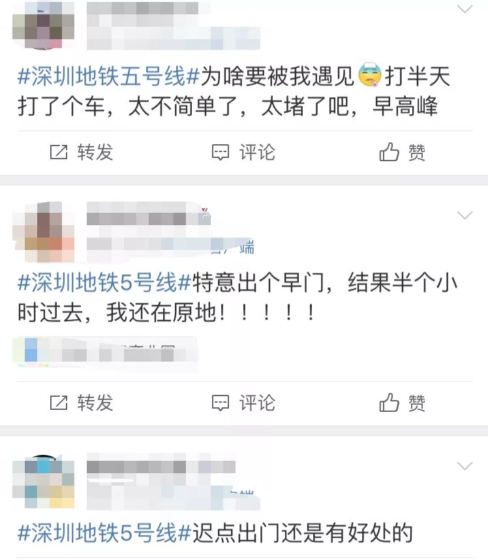
Task: Tap the 赞 label on the second post
Action: [417, 403]
